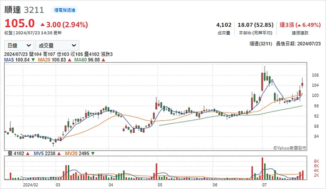Click the red up triangle after MV5 value
The height and width of the screenshot is (189, 326).
[x=59, y=153]
